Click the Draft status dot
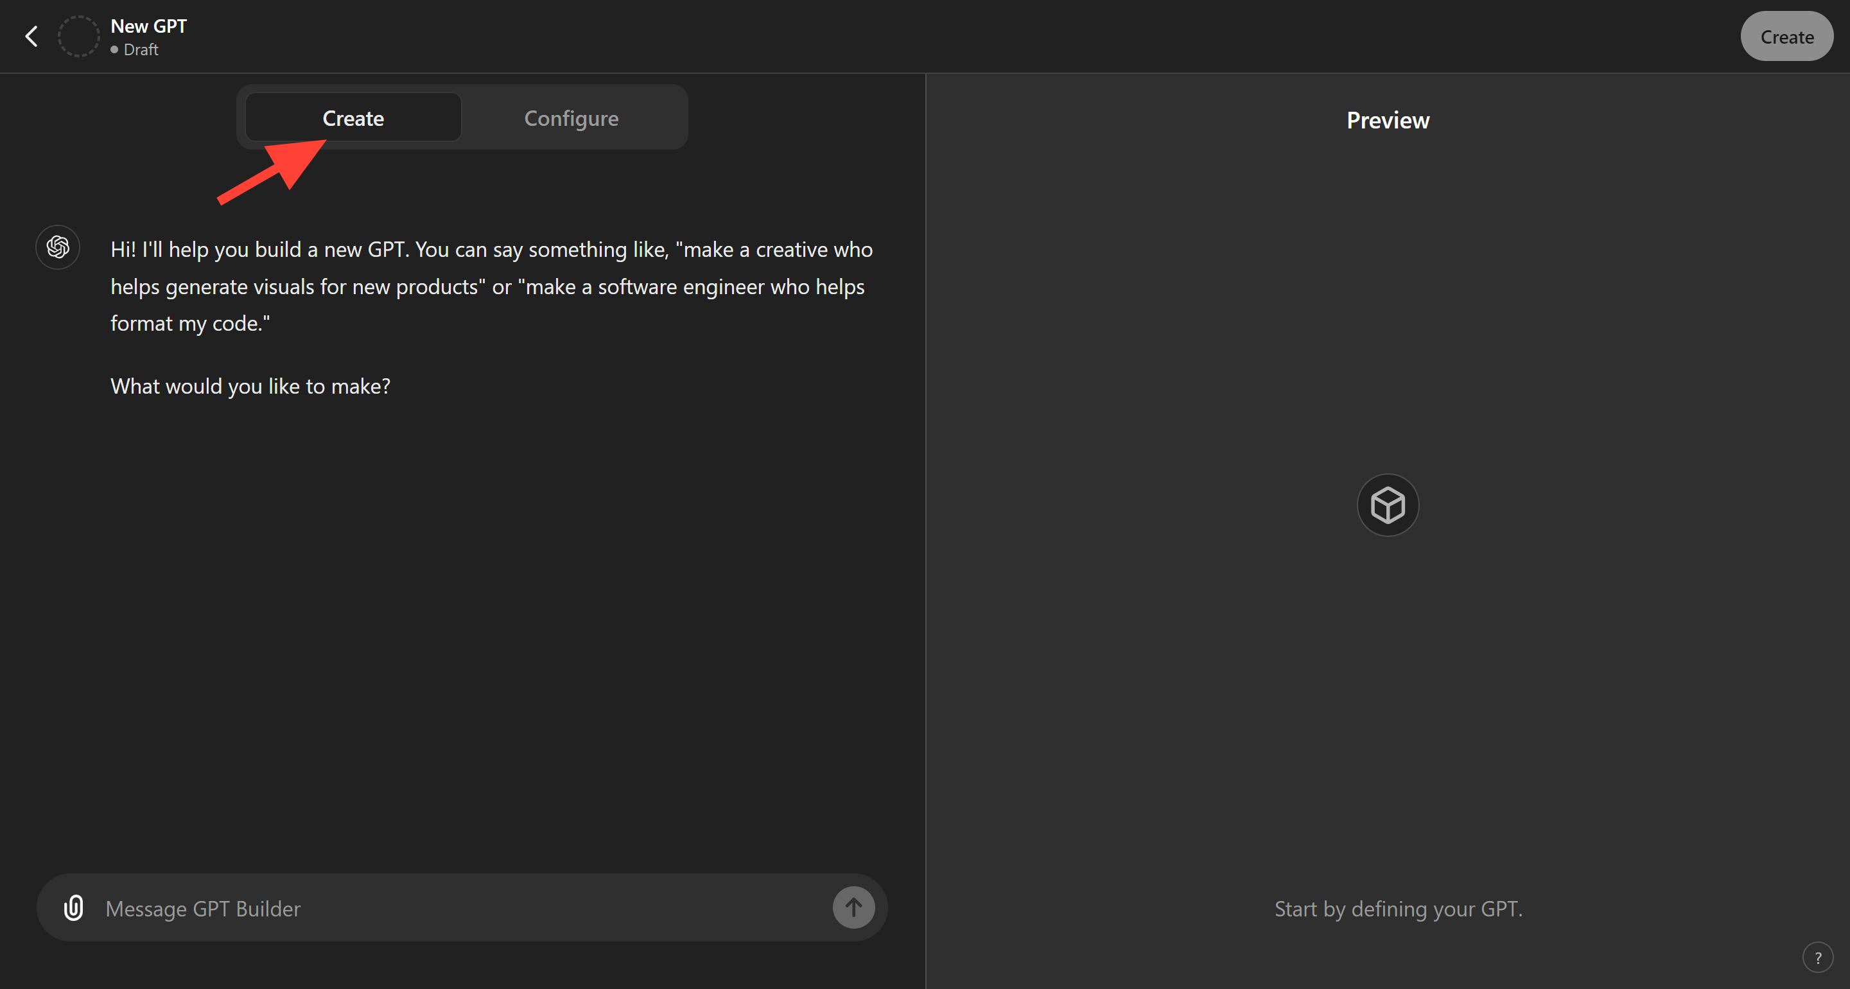 114,50
